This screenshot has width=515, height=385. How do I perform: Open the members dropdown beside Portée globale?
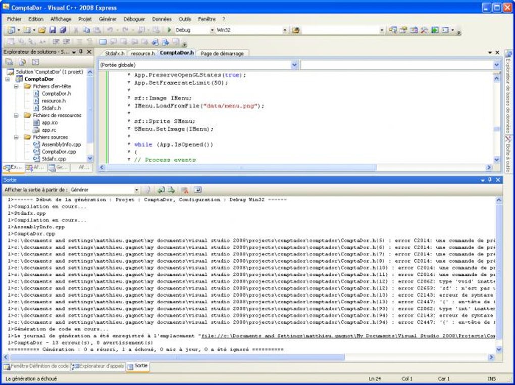497,65
